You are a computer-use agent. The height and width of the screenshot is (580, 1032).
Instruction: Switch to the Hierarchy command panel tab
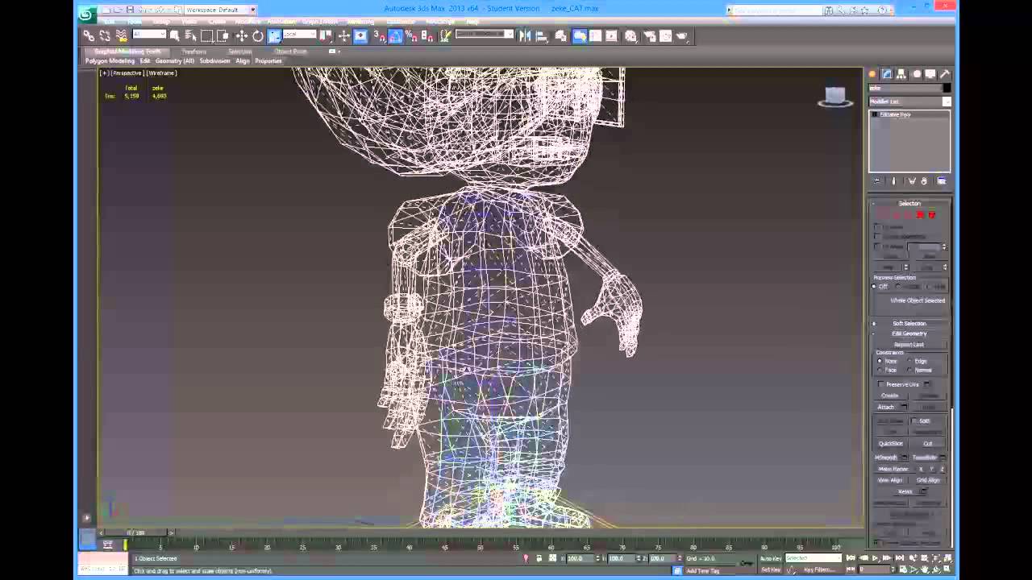point(901,74)
